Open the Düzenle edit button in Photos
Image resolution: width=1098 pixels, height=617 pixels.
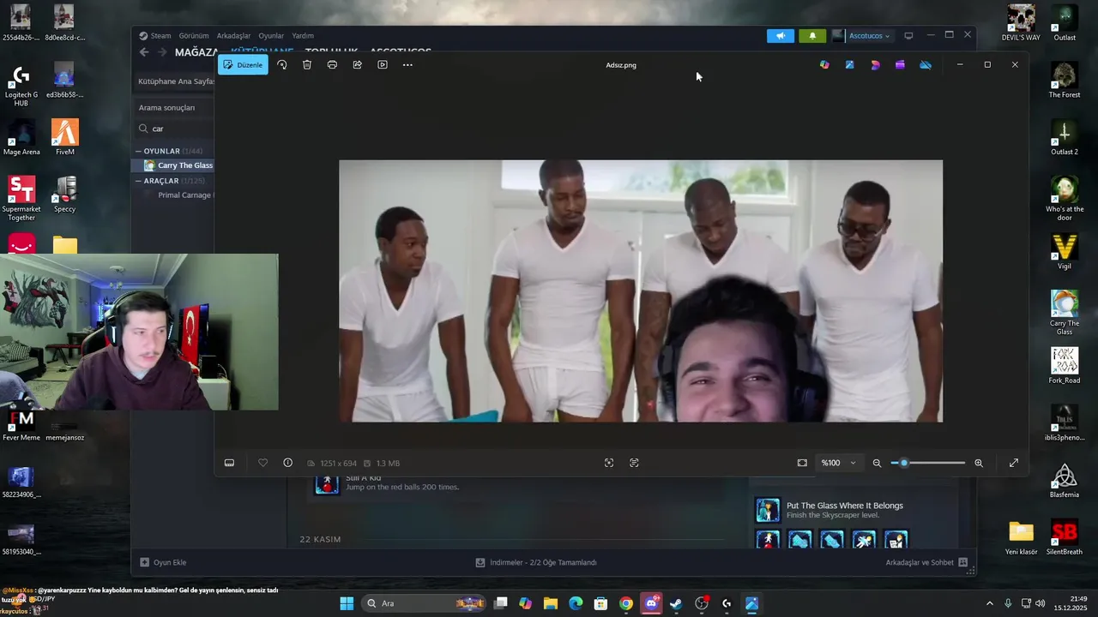[243, 65]
